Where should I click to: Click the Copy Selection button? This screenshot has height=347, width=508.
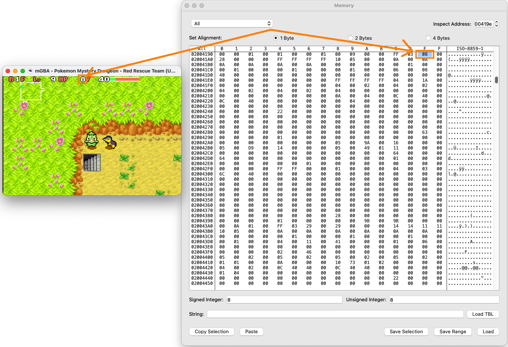[x=212, y=331]
